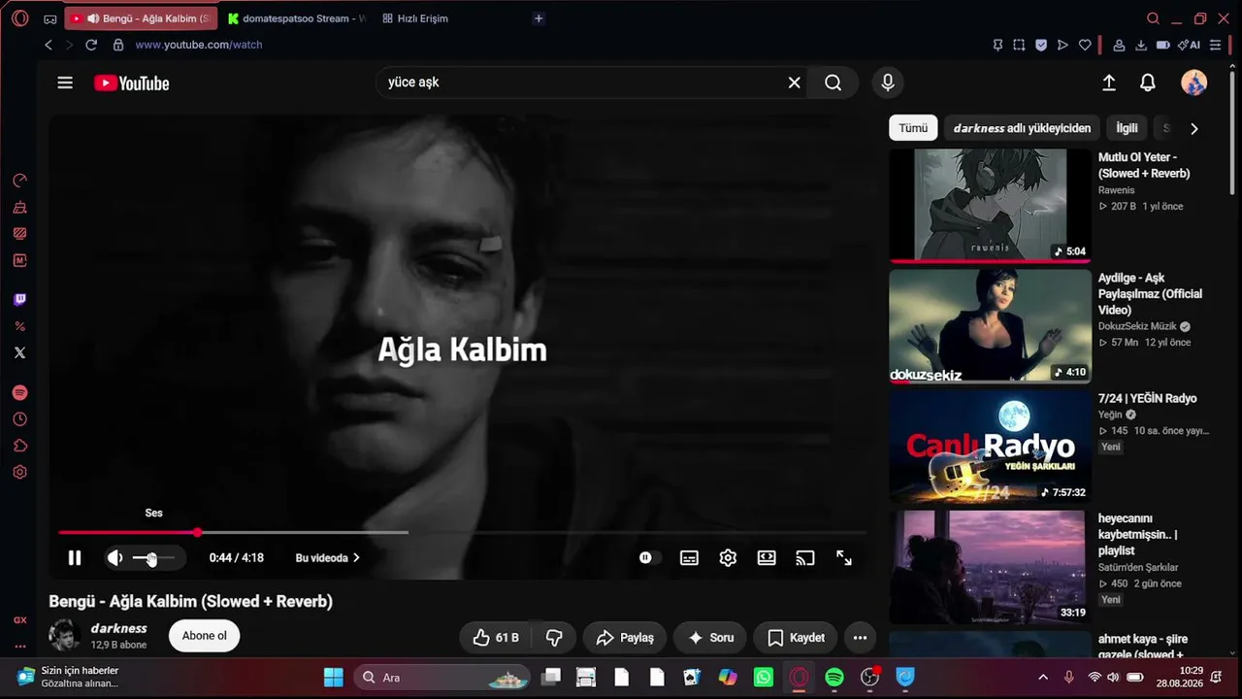Open the 'Mutlu Ol Yeter' video thumbnail

coord(990,205)
